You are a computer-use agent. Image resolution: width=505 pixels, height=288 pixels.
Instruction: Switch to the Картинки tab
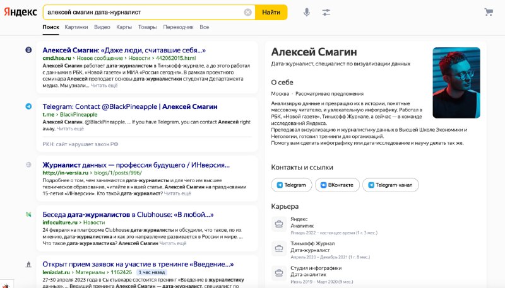(76, 27)
